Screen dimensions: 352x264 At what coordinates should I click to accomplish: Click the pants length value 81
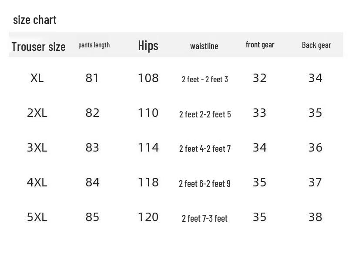coord(92,78)
